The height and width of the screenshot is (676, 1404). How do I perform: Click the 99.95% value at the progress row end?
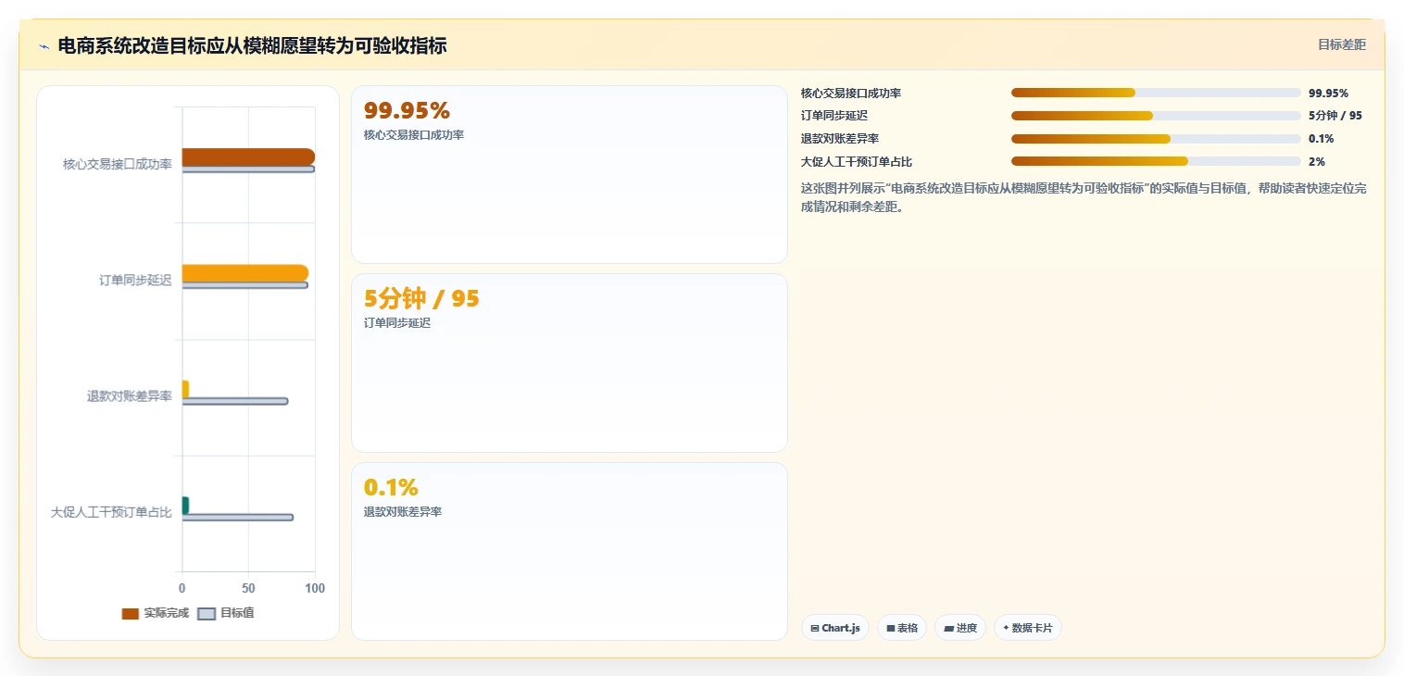(x=1328, y=93)
